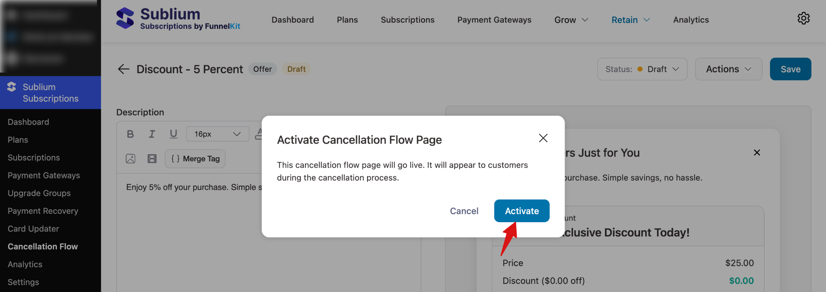
Task: Insert video using the film icon
Action: pyautogui.click(x=152, y=159)
